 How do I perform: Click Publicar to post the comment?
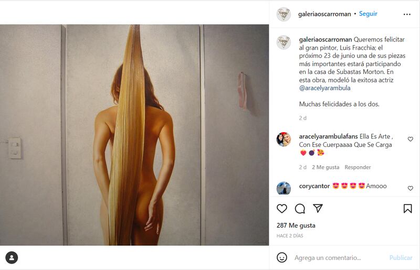(401, 258)
